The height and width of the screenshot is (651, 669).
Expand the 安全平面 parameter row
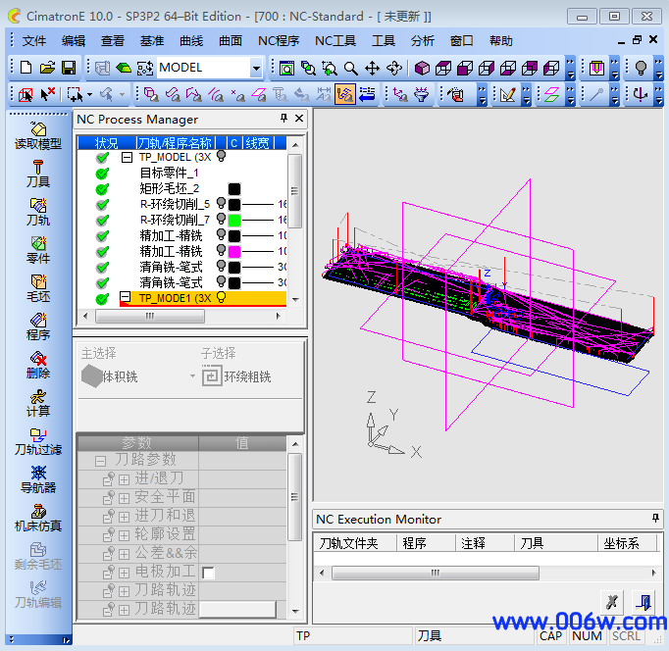point(124,498)
